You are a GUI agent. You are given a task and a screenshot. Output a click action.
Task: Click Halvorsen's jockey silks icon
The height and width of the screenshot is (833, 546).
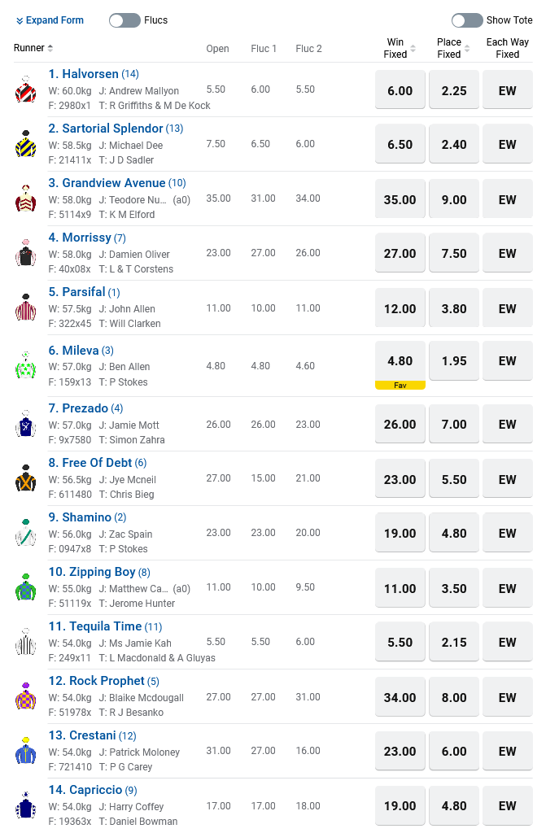click(x=25, y=89)
